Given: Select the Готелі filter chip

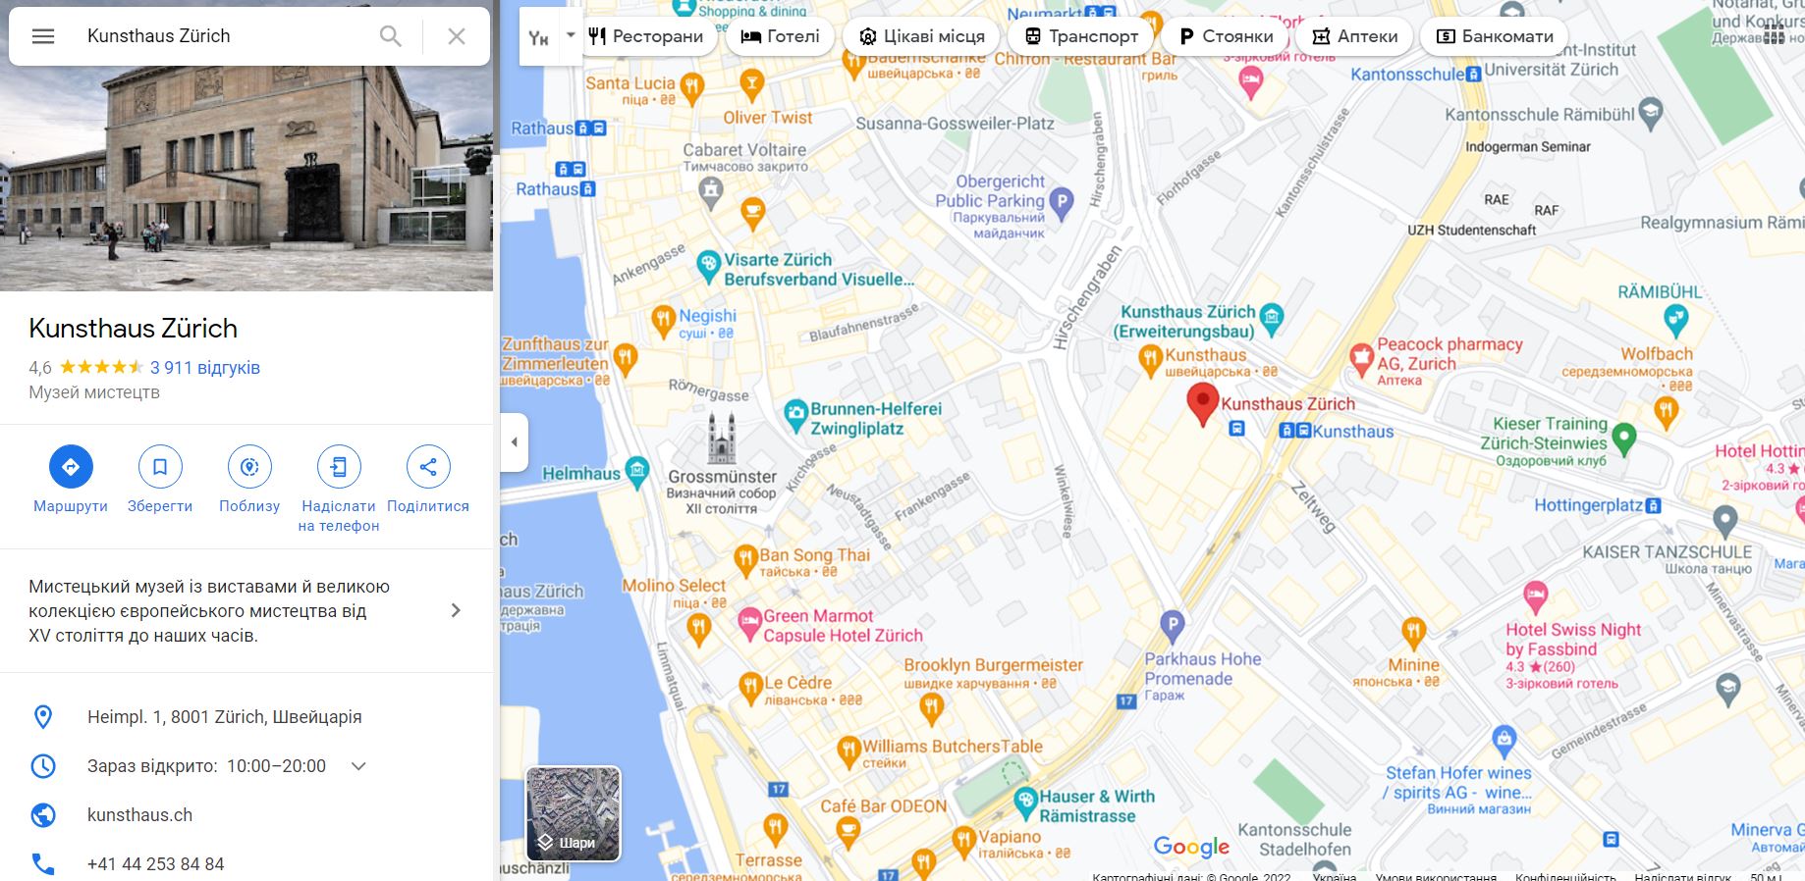Looking at the screenshot, I should pos(781,36).
